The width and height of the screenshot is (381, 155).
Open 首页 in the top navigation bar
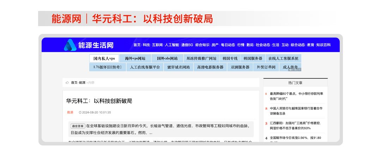click(137, 45)
